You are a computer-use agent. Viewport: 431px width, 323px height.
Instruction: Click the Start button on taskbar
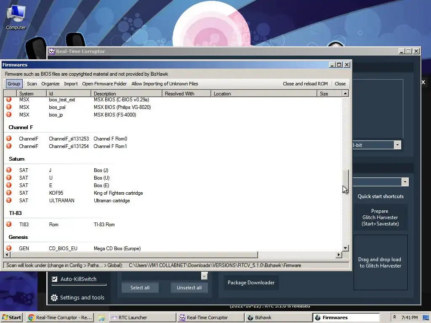coord(12,318)
